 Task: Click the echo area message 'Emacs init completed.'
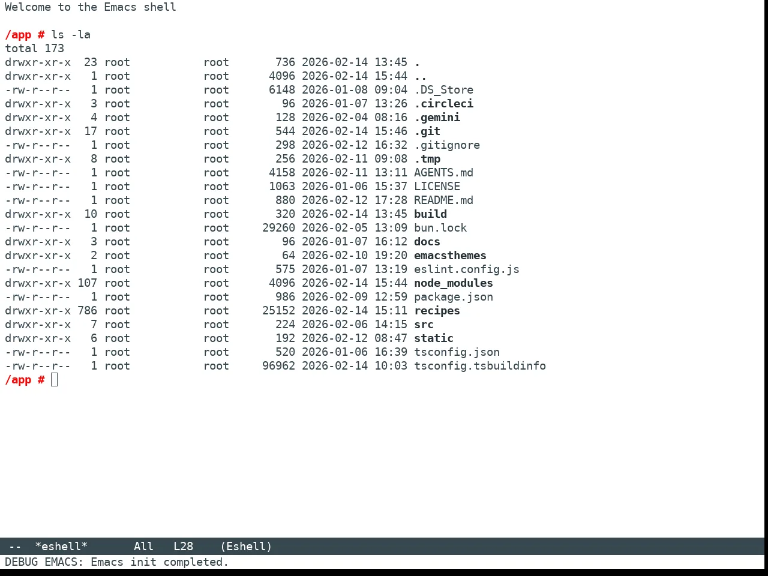pos(160,562)
